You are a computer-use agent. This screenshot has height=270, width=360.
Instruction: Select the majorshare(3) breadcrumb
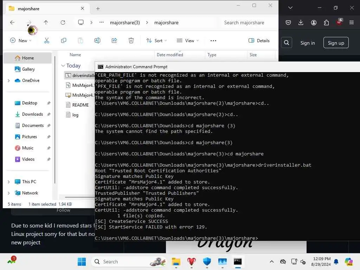(125, 22)
